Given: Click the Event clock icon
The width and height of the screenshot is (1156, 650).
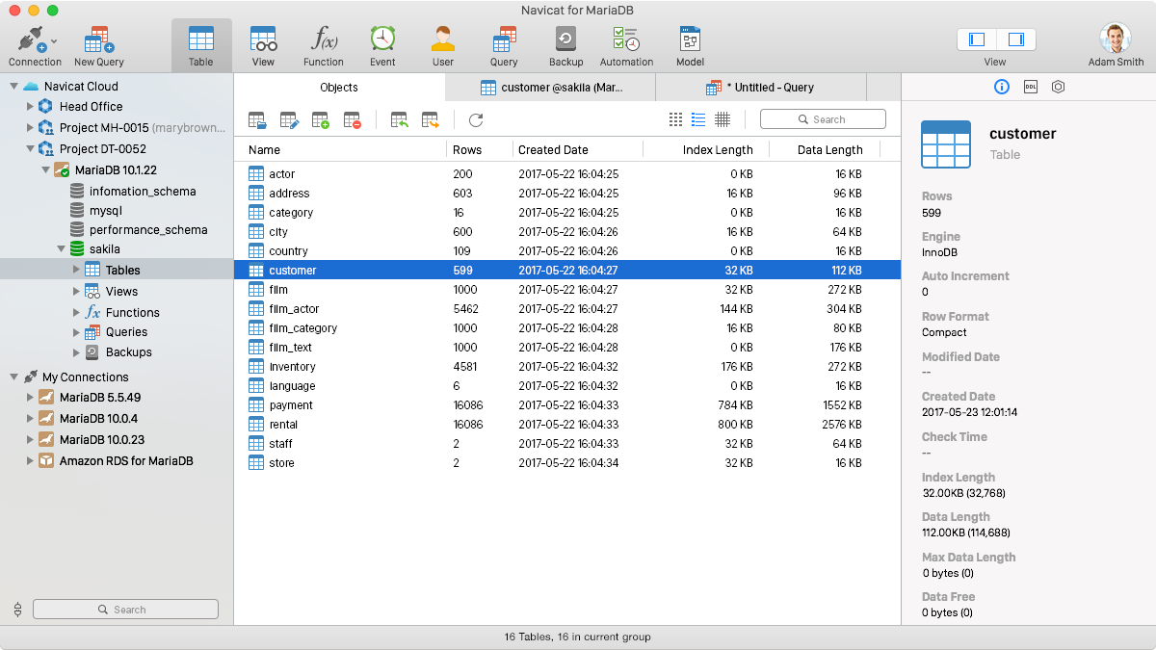Looking at the screenshot, I should [382, 39].
